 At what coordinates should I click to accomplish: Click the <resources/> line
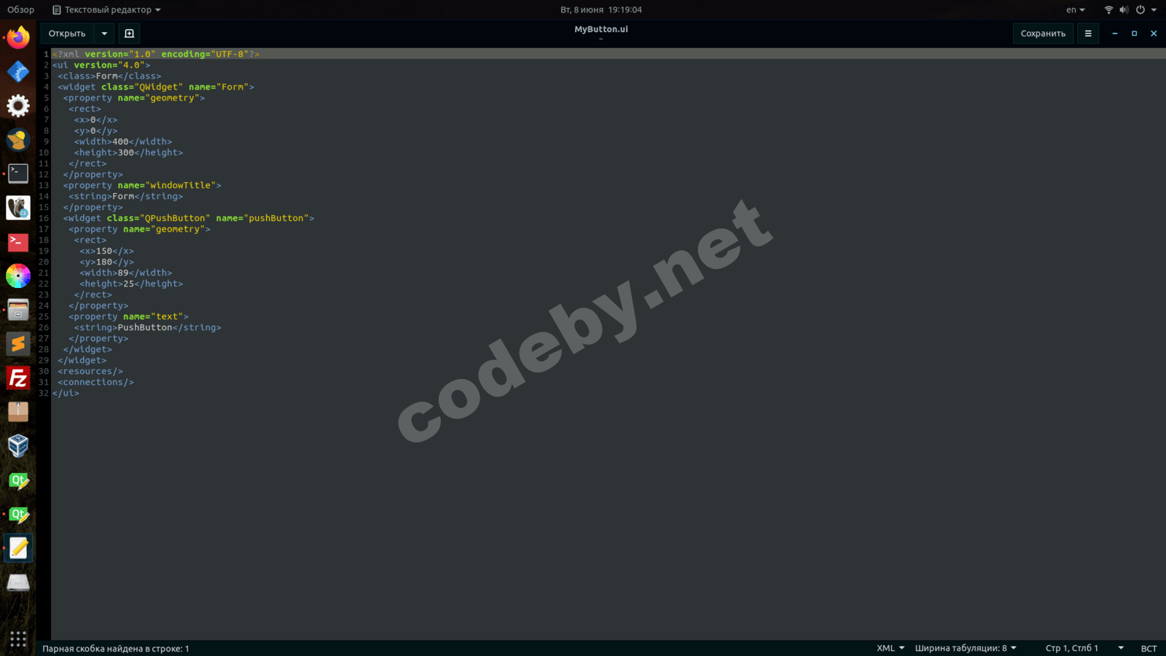click(x=90, y=371)
